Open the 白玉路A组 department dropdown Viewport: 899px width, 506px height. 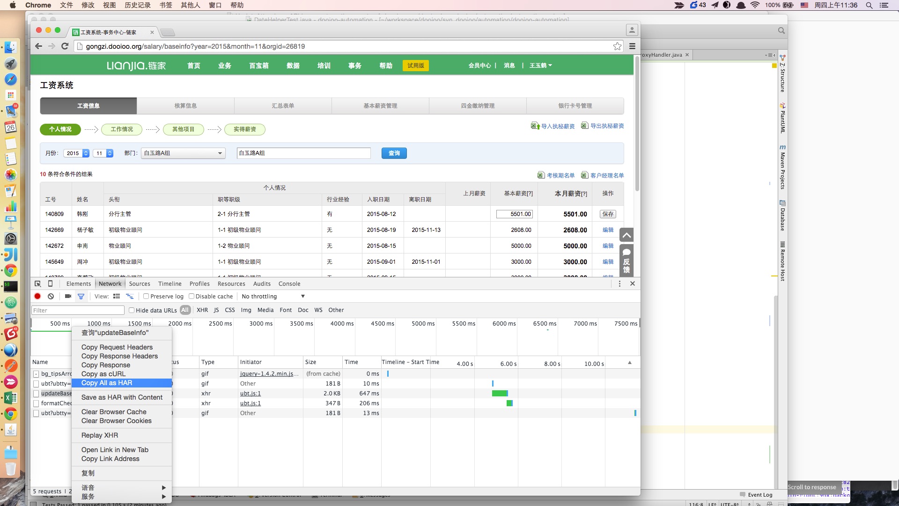coord(183,153)
